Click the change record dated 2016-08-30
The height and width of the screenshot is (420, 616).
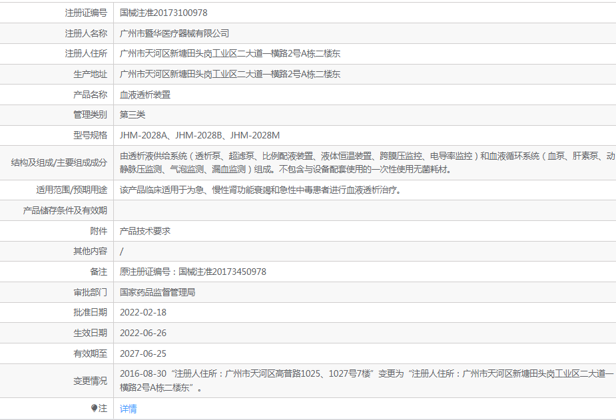[x=366, y=381]
